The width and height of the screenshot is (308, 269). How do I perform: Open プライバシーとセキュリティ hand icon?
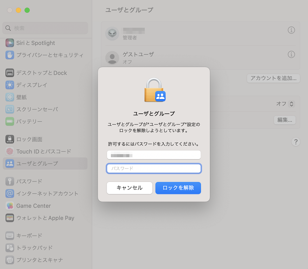(x=10, y=55)
